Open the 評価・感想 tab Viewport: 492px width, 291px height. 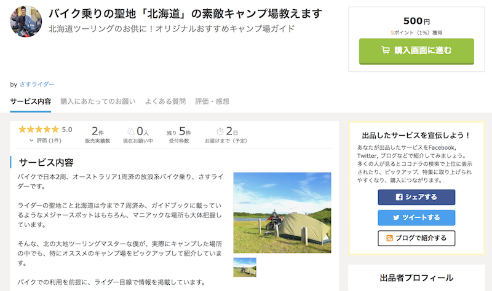pos(212,101)
